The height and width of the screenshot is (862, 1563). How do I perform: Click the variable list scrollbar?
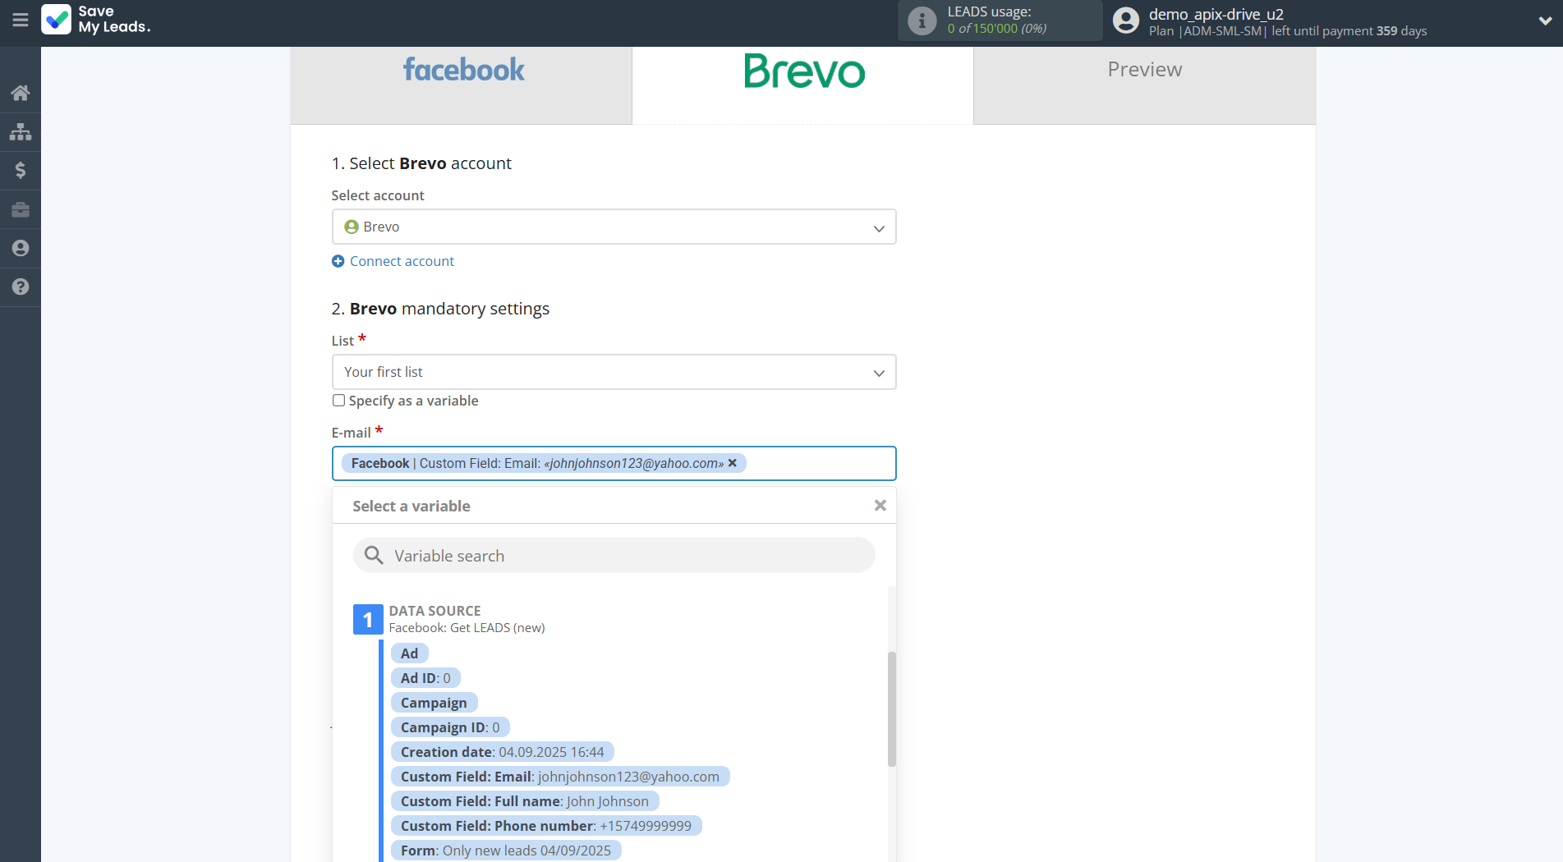coord(891,708)
